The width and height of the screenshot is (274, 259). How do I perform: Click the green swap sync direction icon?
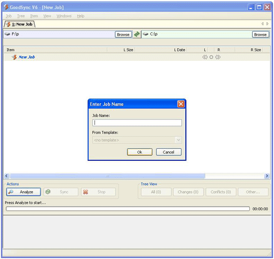click(x=137, y=34)
